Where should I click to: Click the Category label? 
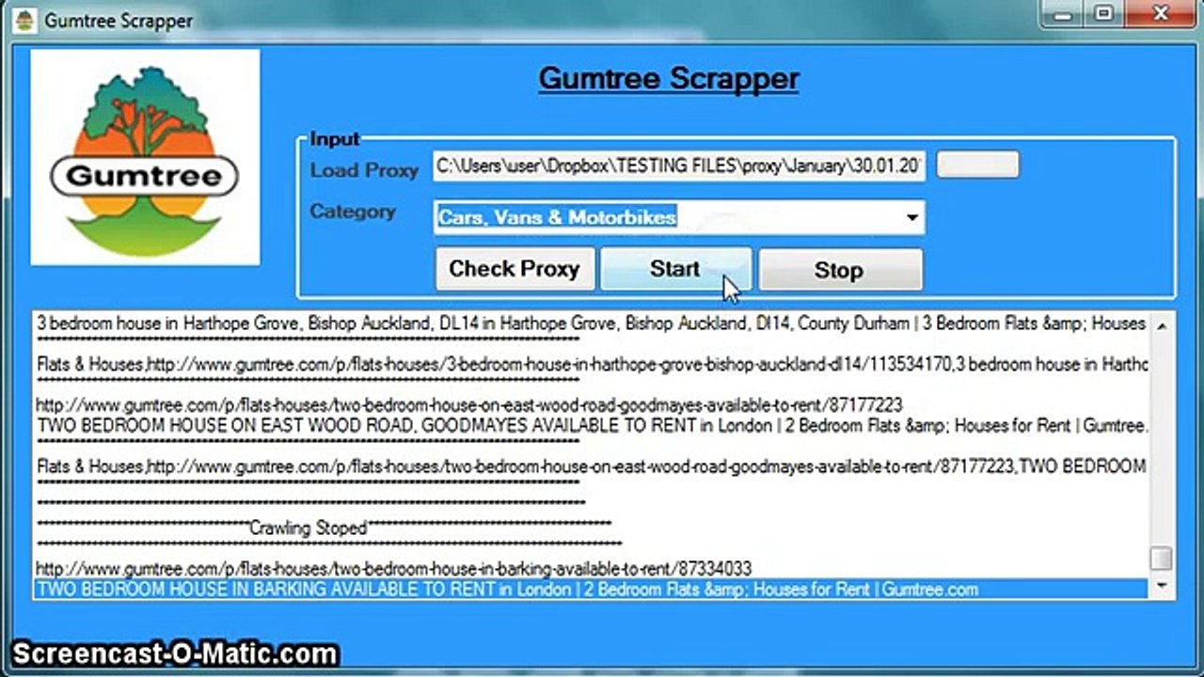[353, 212]
